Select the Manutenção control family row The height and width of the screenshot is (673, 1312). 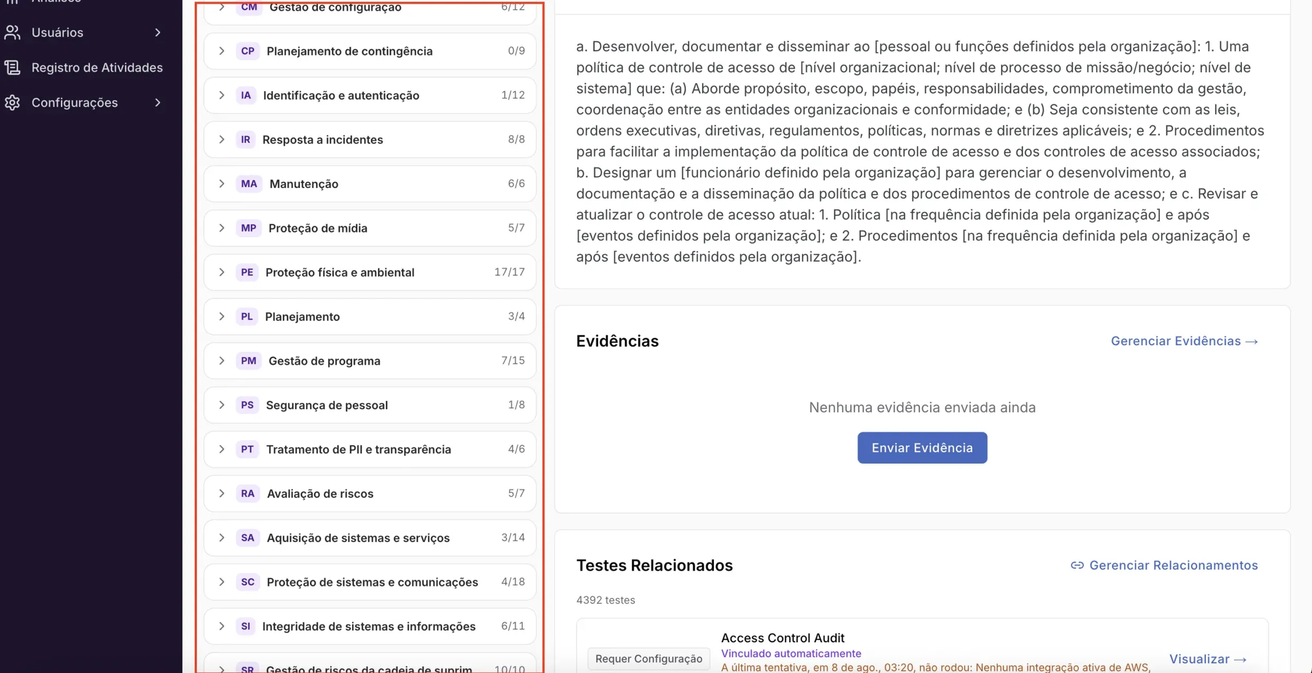pos(370,184)
